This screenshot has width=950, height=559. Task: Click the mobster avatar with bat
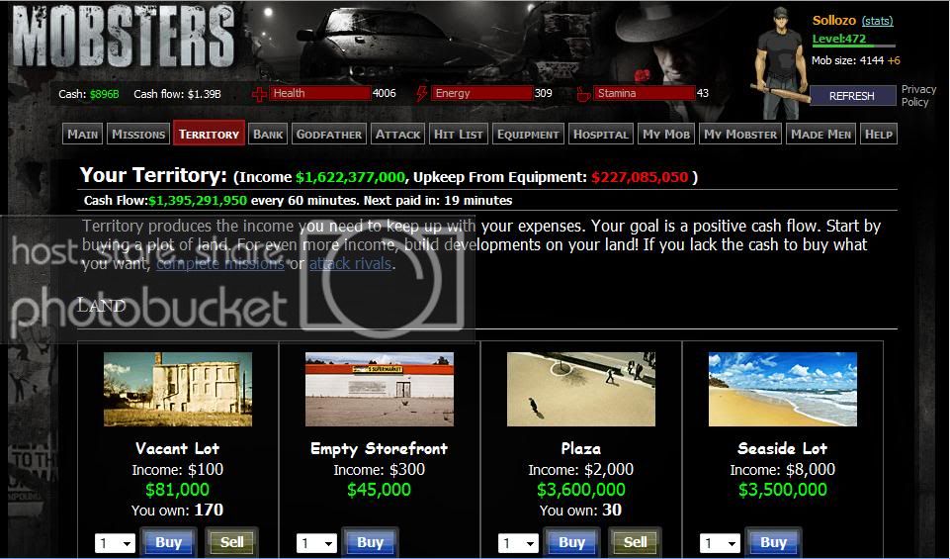pyautogui.click(x=780, y=63)
